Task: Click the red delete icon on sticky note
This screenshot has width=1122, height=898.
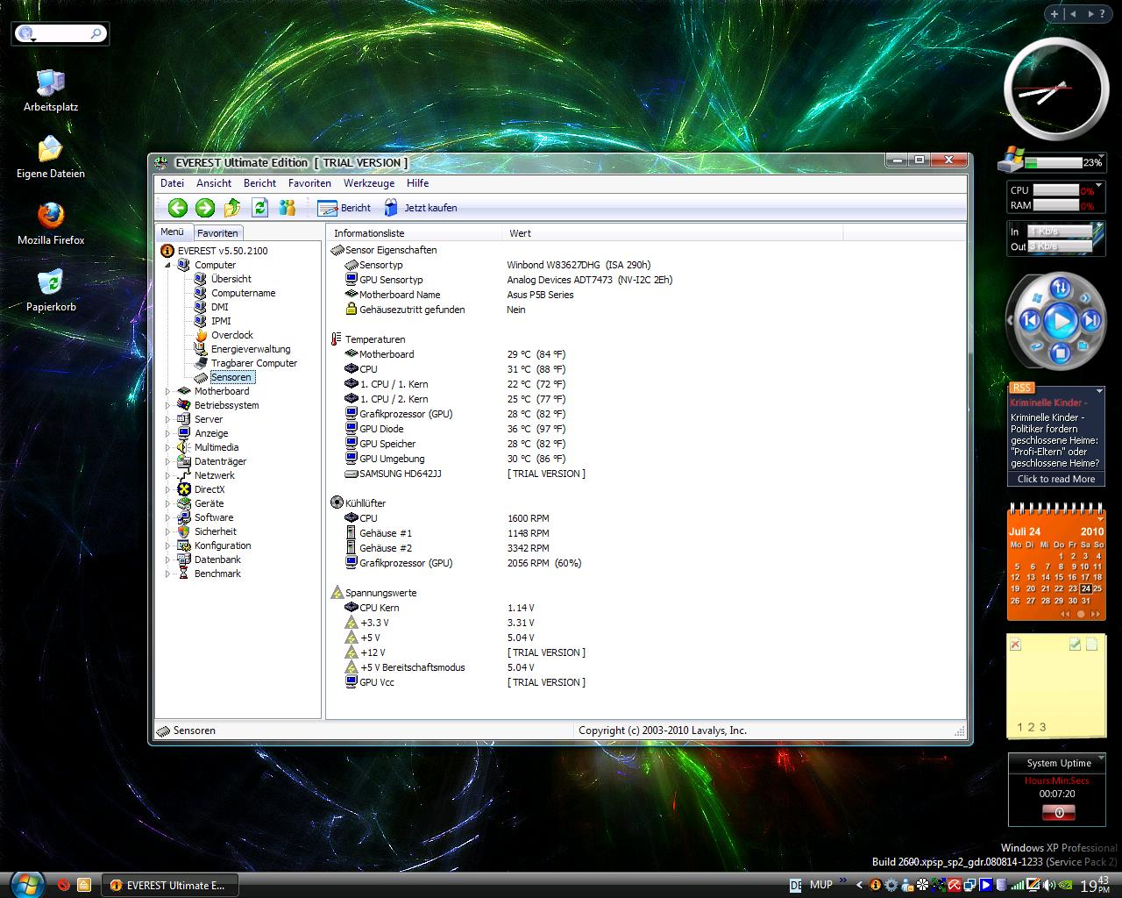Action: (1016, 645)
